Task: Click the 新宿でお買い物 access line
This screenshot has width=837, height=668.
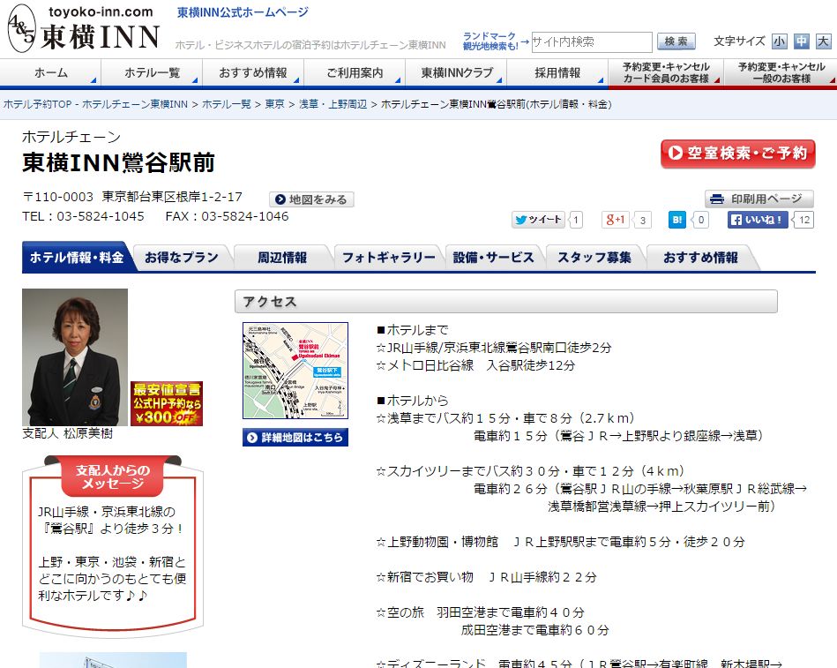Action: coord(486,577)
